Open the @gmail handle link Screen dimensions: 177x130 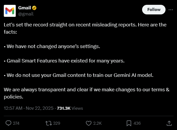[26, 14]
